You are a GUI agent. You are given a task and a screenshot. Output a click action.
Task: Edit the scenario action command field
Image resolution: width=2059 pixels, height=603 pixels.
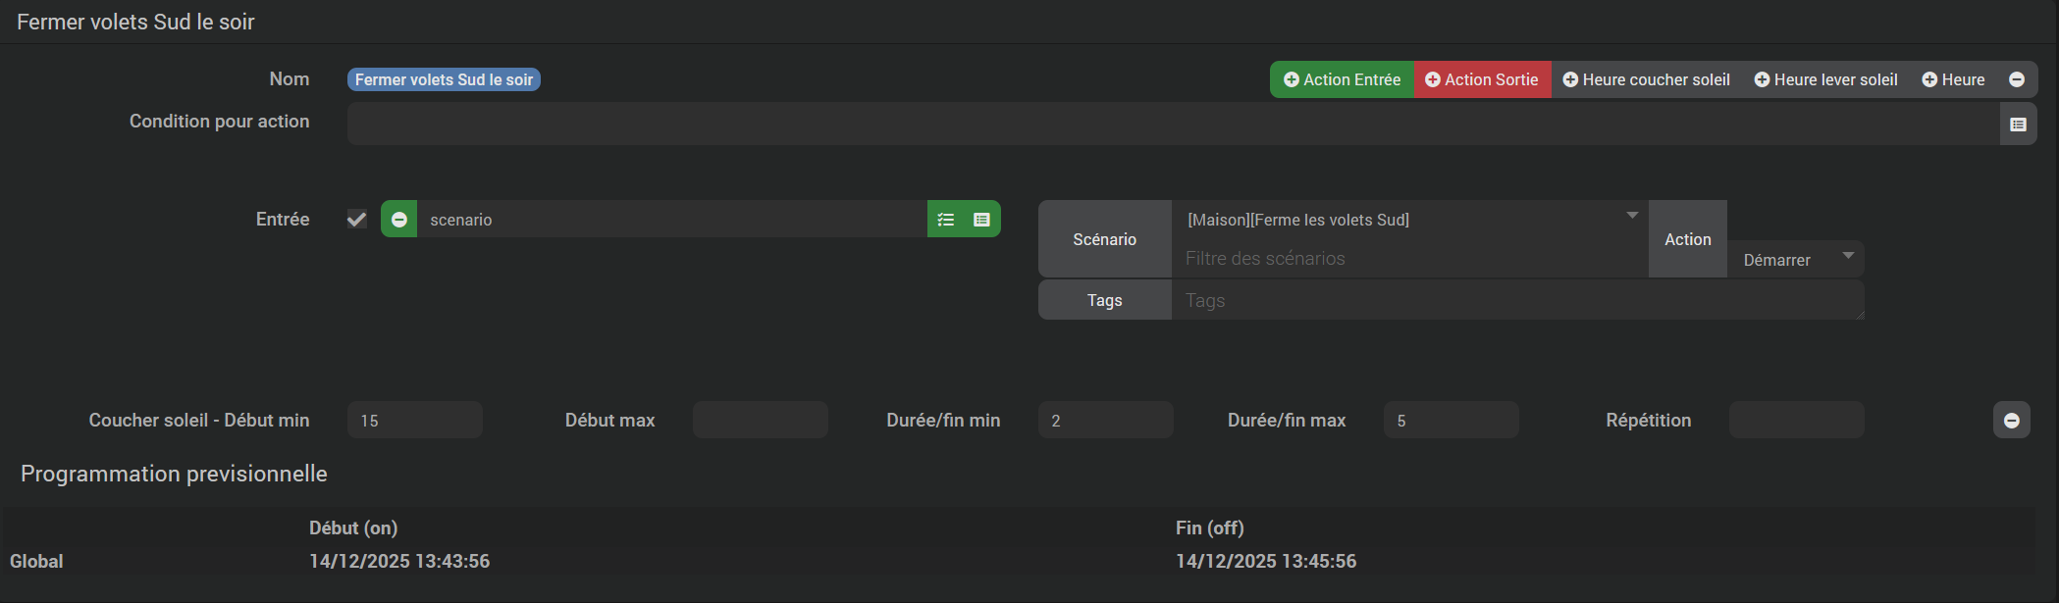(x=672, y=219)
